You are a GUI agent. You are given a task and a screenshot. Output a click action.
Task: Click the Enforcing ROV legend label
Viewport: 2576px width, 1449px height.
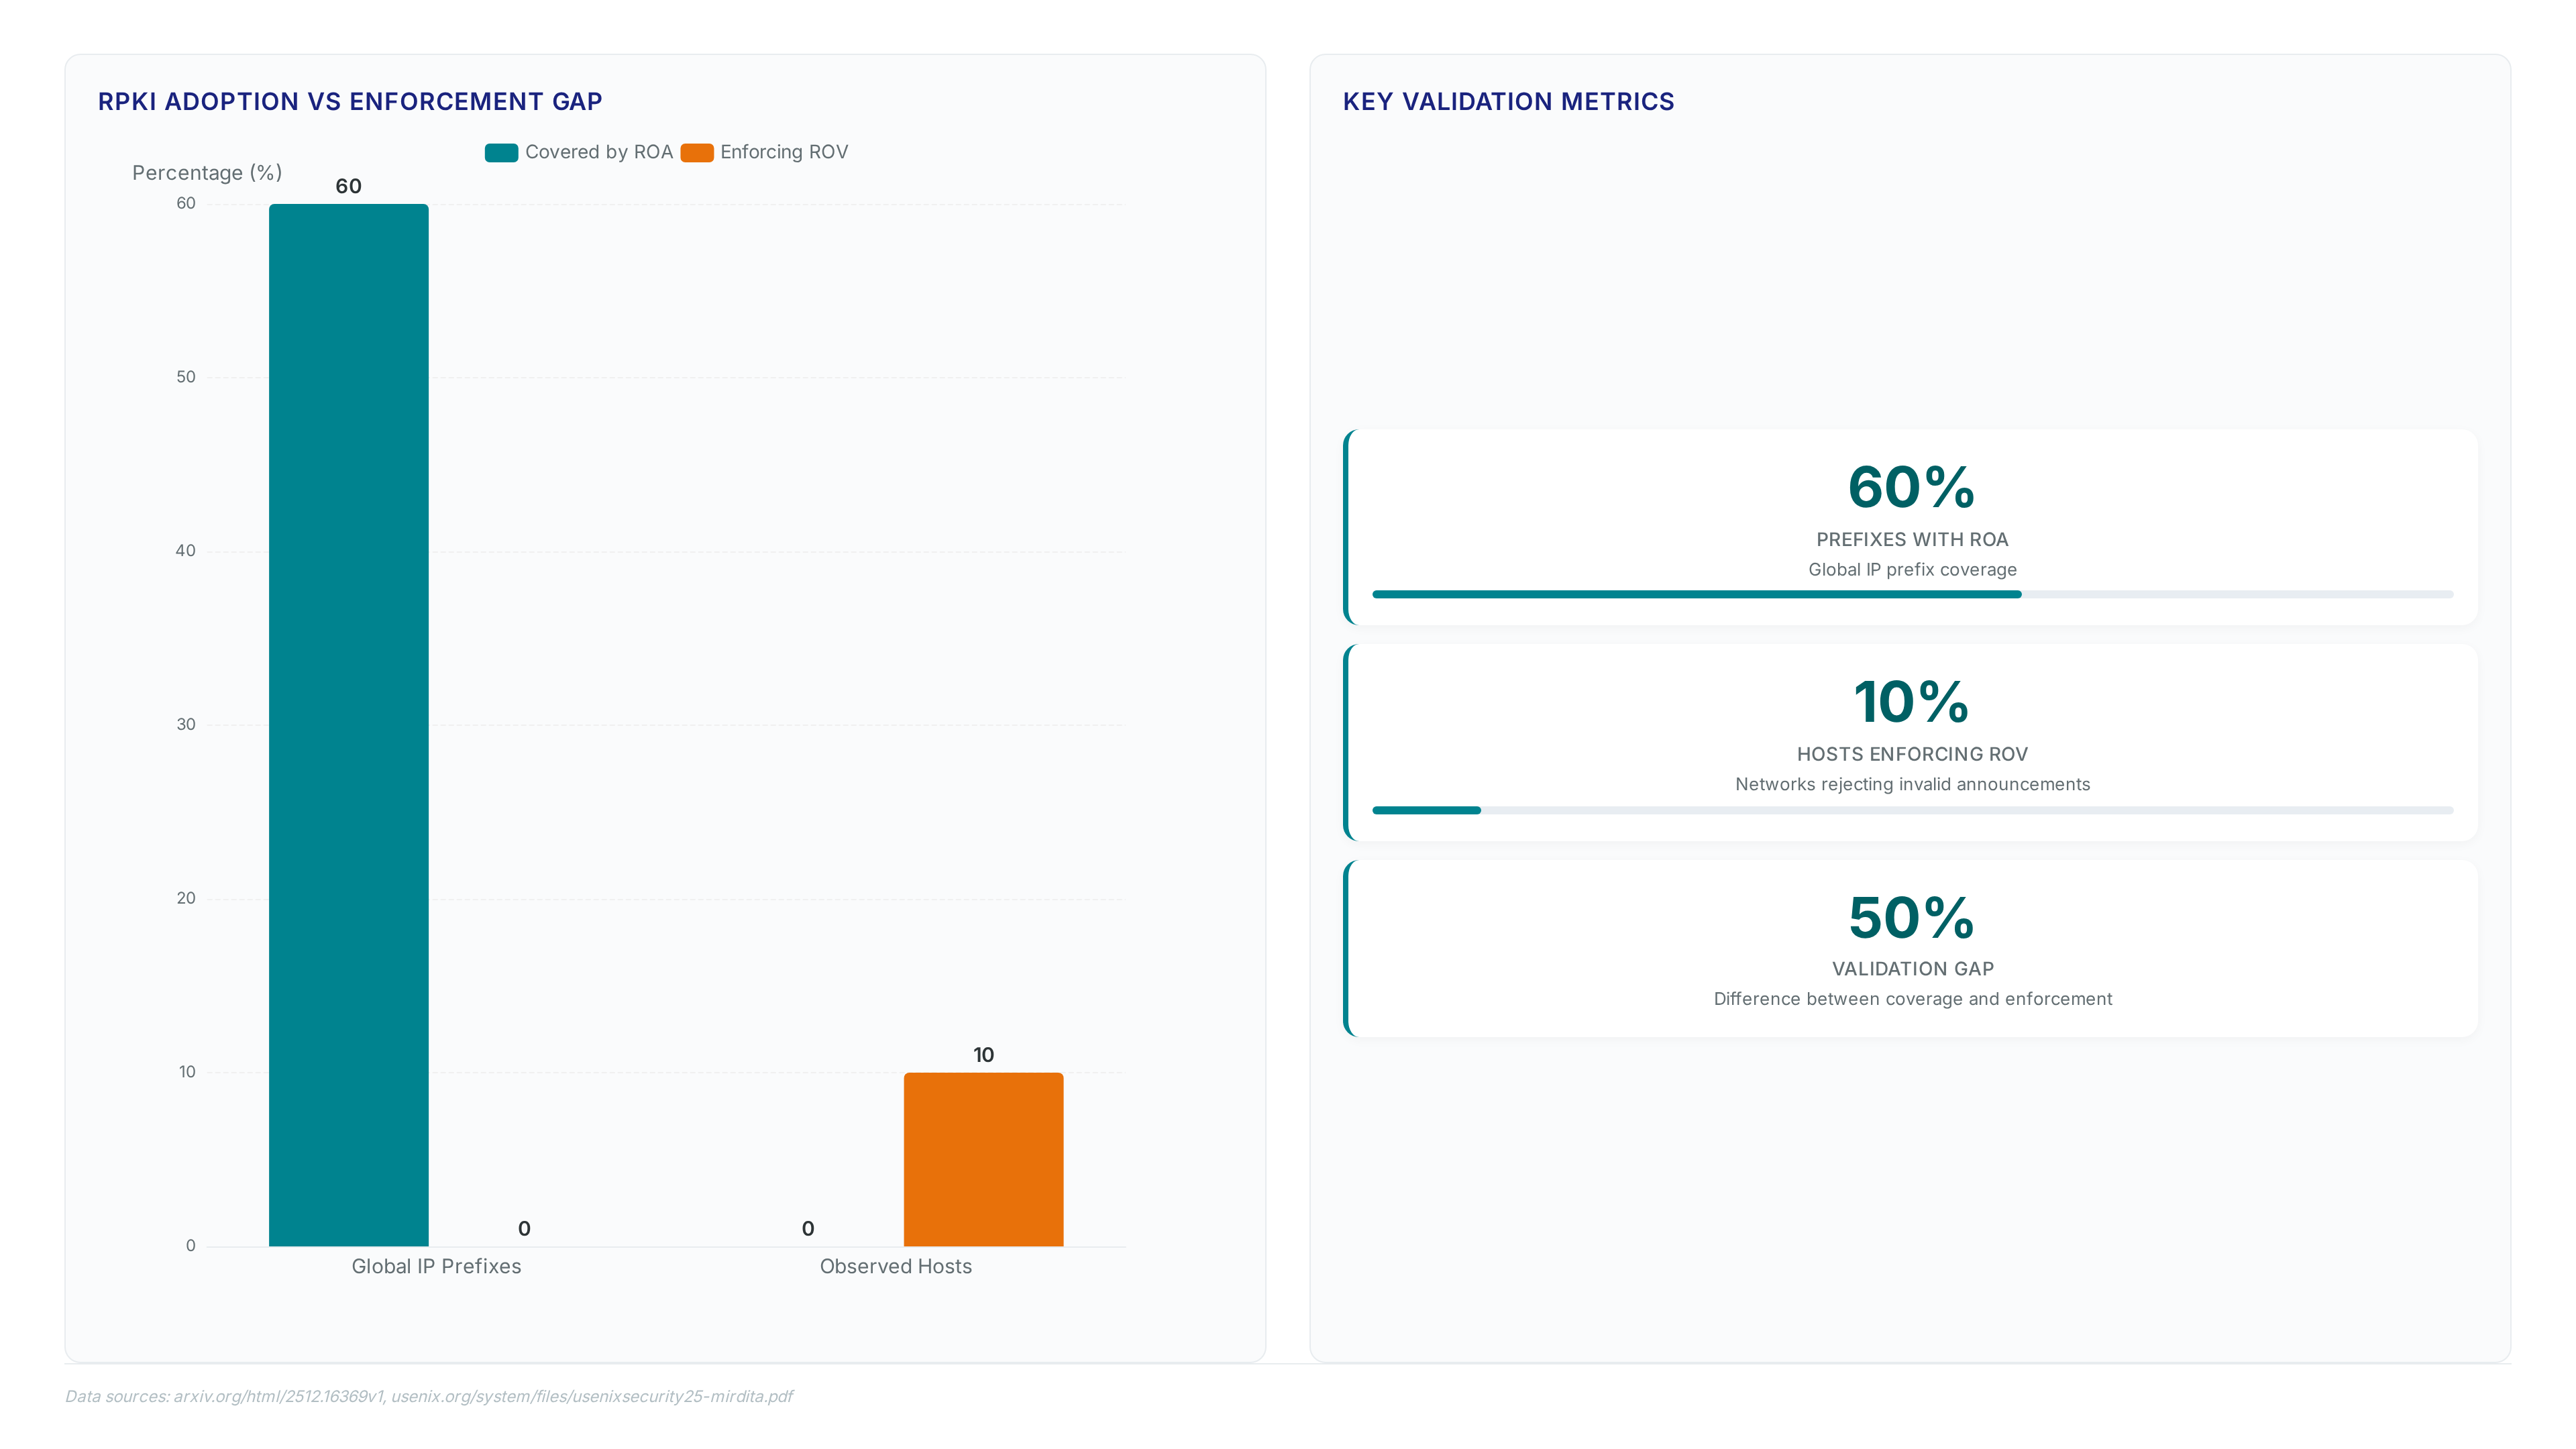click(784, 152)
